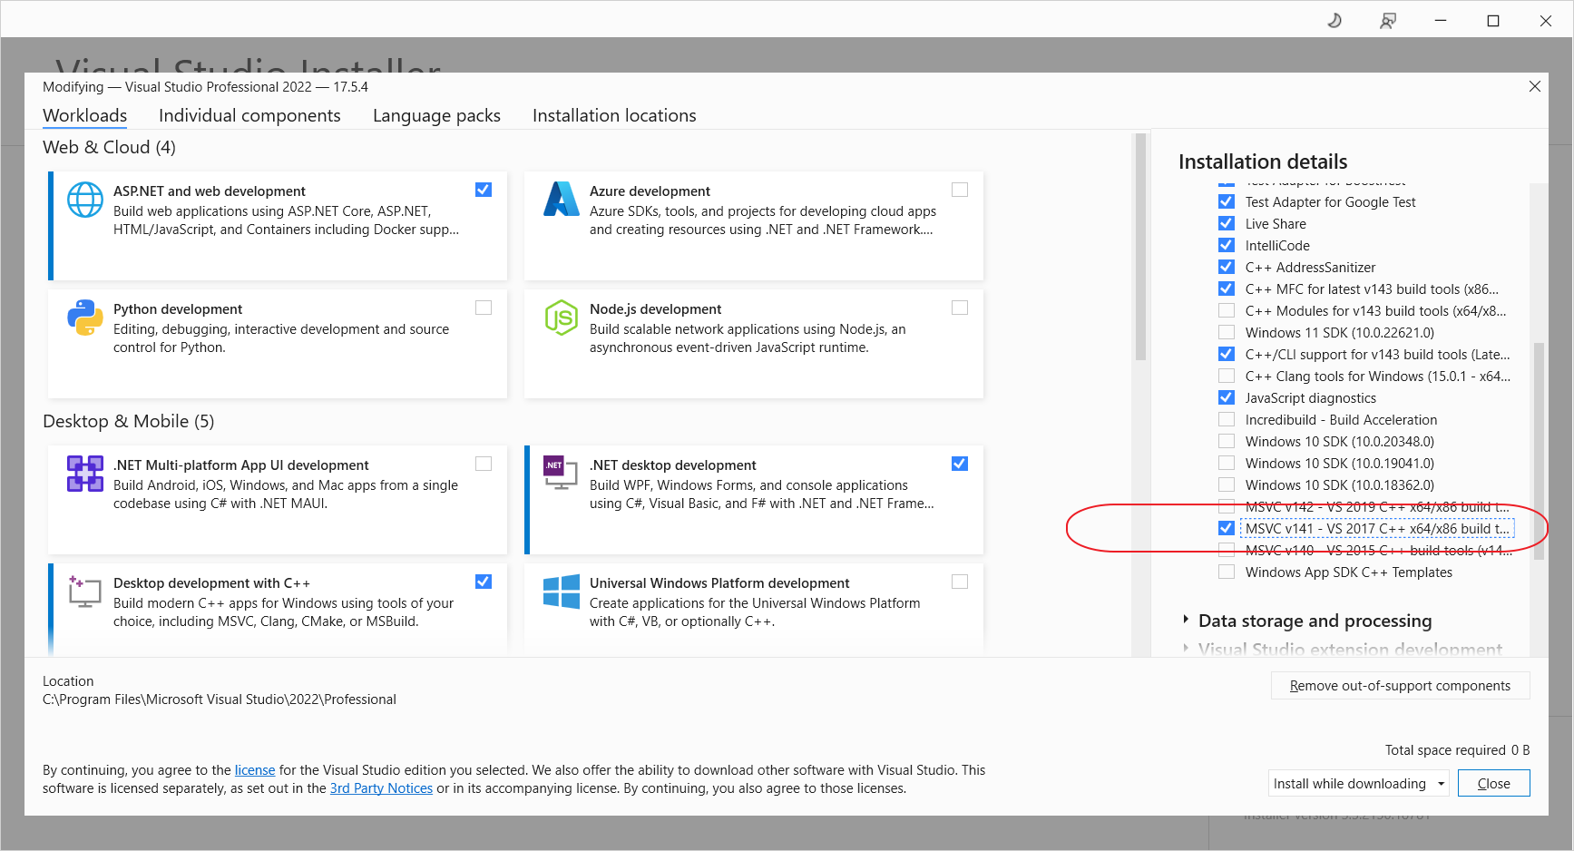Click the .NET MAUI workload icon
Screen dimensions: 1574x851
pyautogui.click(x=85, y=474)
